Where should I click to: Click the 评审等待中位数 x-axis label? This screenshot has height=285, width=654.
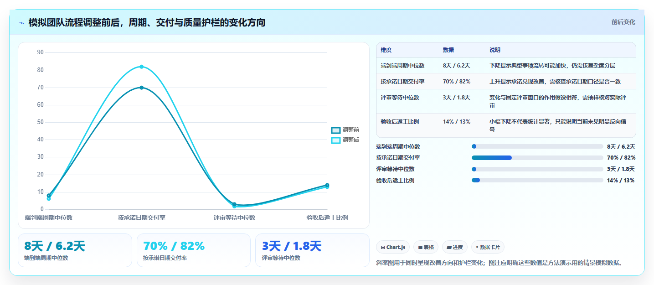click(234, 218)
